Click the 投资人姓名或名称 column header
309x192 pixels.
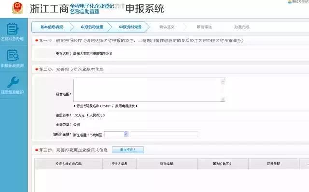[x=69, y=164]
